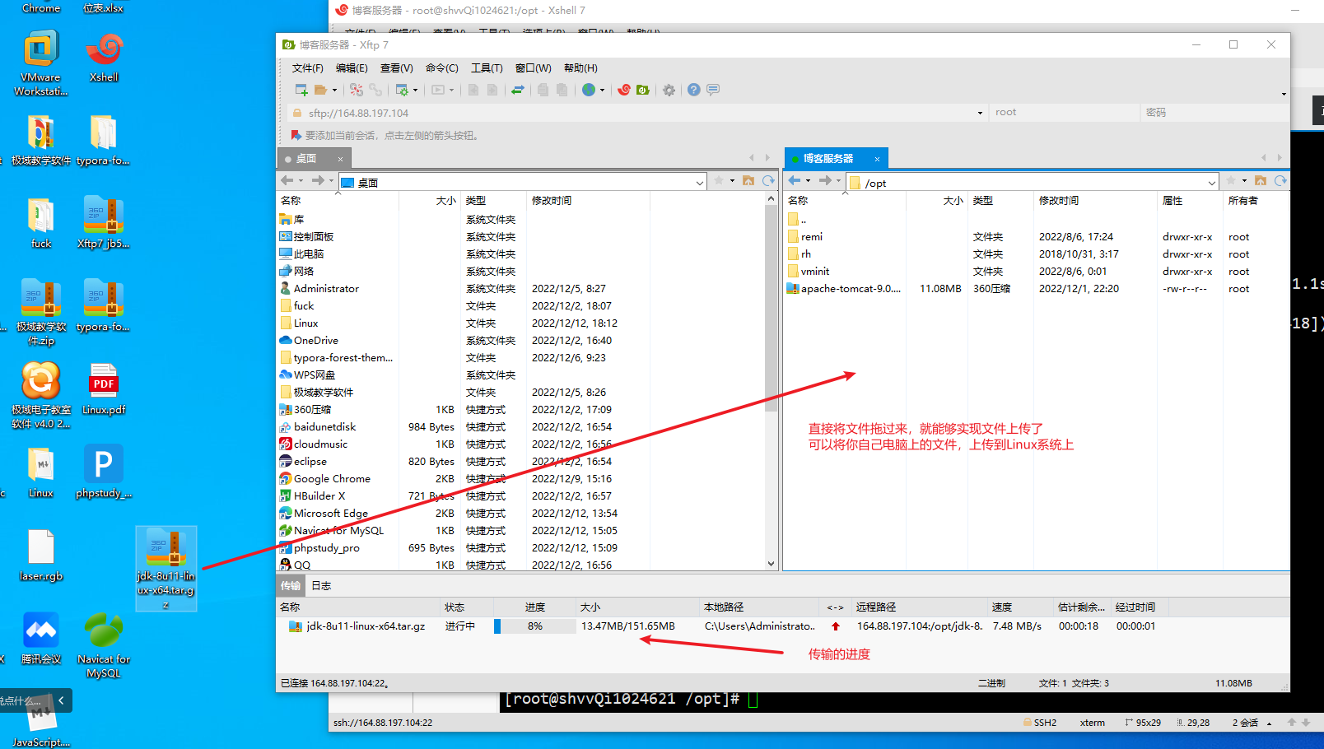This screenshot has width=1324, height=749.
Task: Click the session properties toolbar icon
Action: (x=402, y=90)
